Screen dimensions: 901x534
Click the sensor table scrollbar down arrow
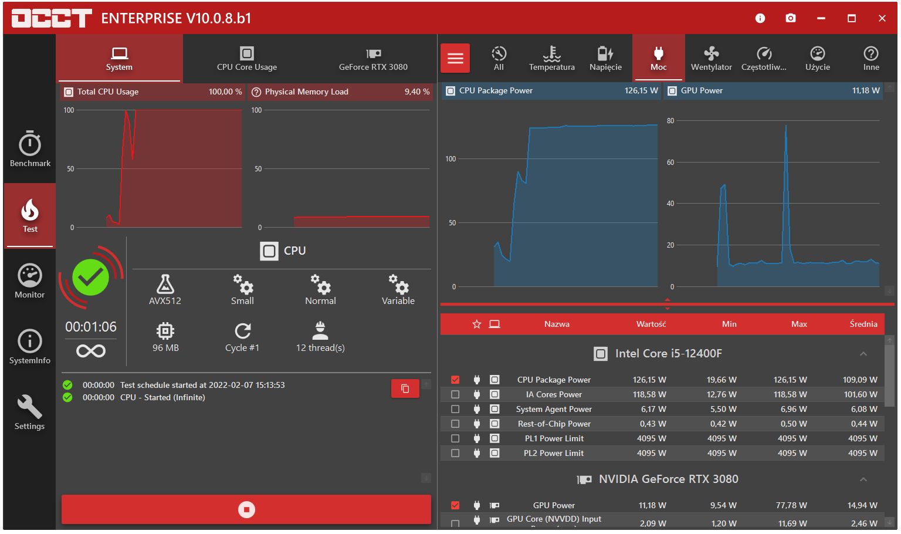tap(890, 522)
